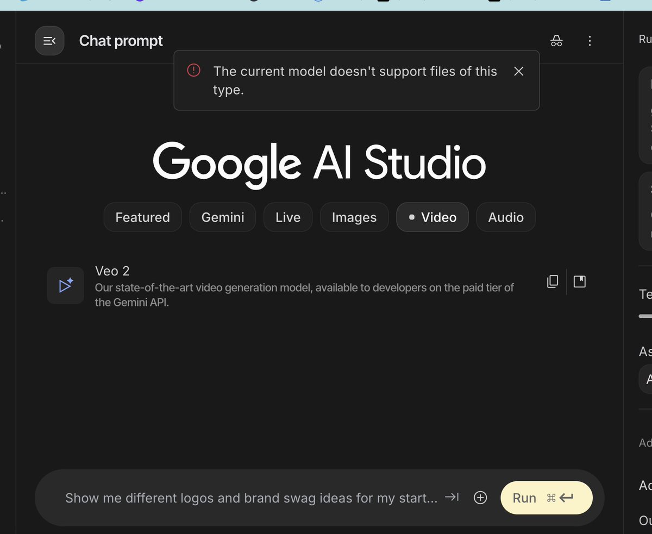The height and width of the screenshot is (534, 652).
Task: Select the Video category chip
Action: [432, 217]
